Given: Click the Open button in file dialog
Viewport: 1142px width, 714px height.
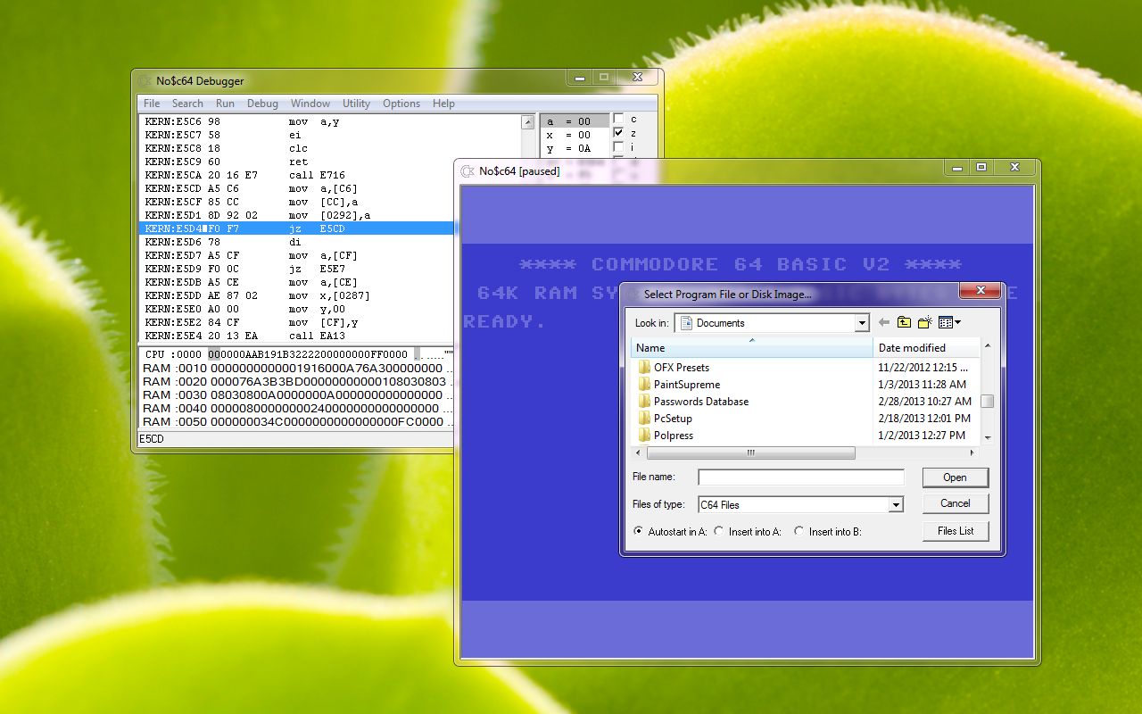Looking at the screenshot, I should [x=955, y=477].
